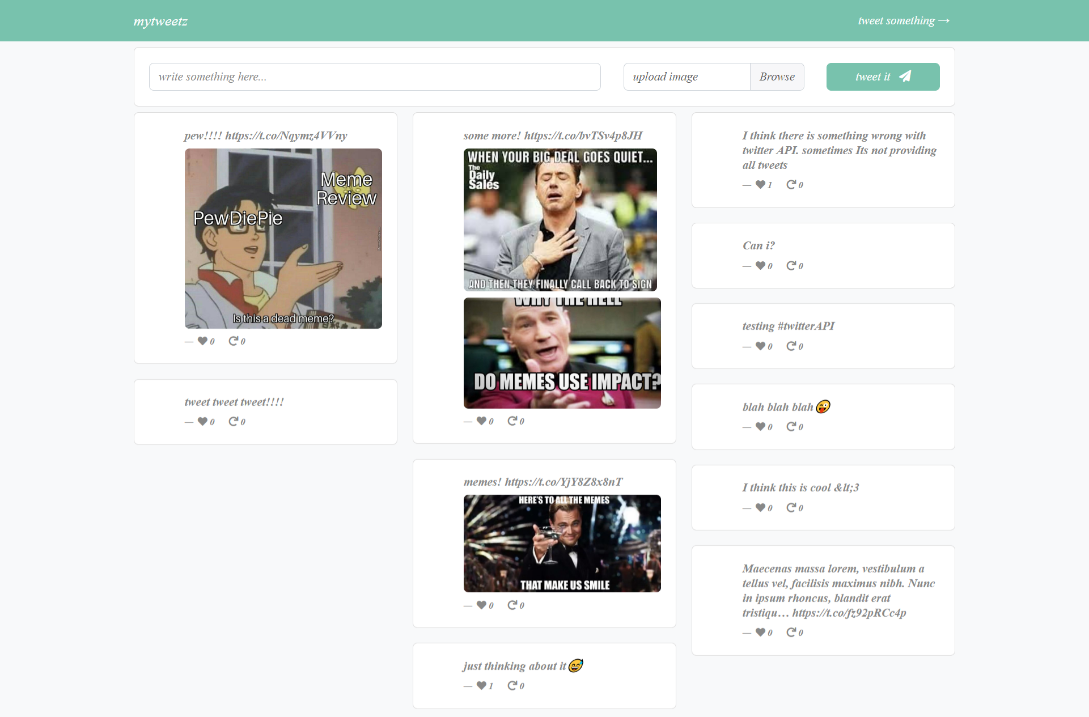Go to mytweetz home logo
1089x717 pixels.
[x=160, y=22]
